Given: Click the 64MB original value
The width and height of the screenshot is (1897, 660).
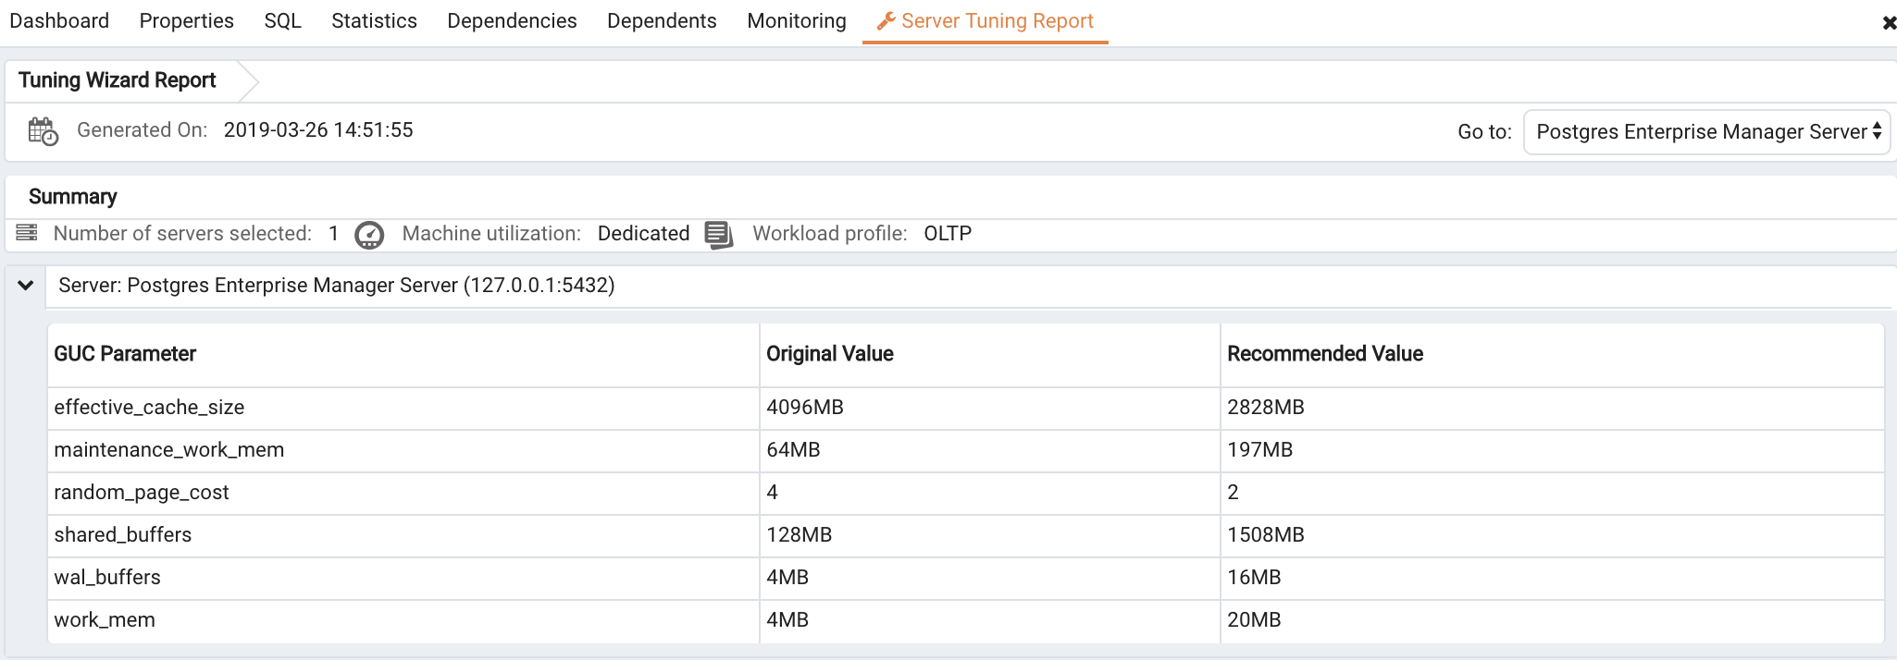Looking at the screenshot, I should pos(793,450).
